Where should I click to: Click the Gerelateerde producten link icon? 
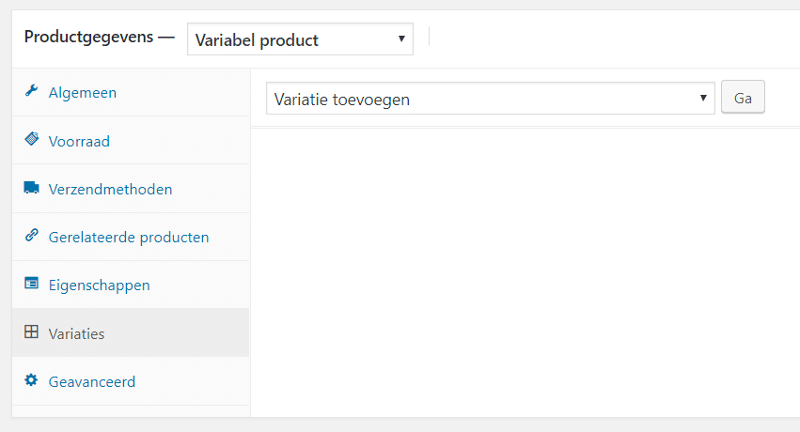[x=31, y=237]
